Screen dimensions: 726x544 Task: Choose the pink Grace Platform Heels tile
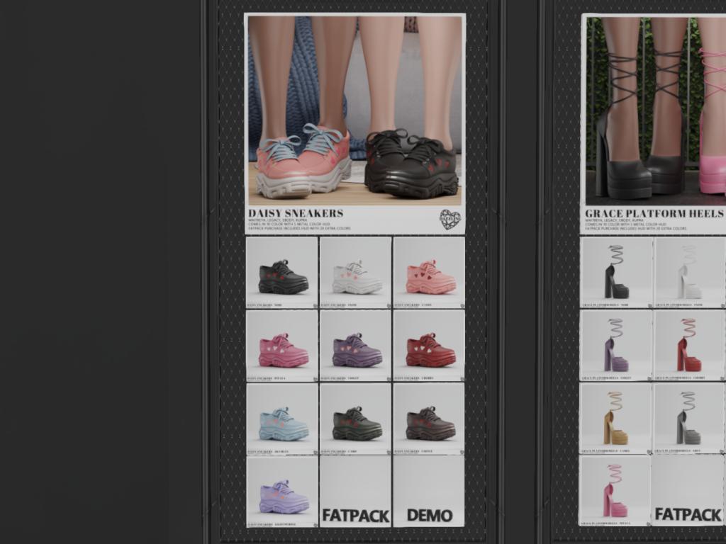click(615, 492)
